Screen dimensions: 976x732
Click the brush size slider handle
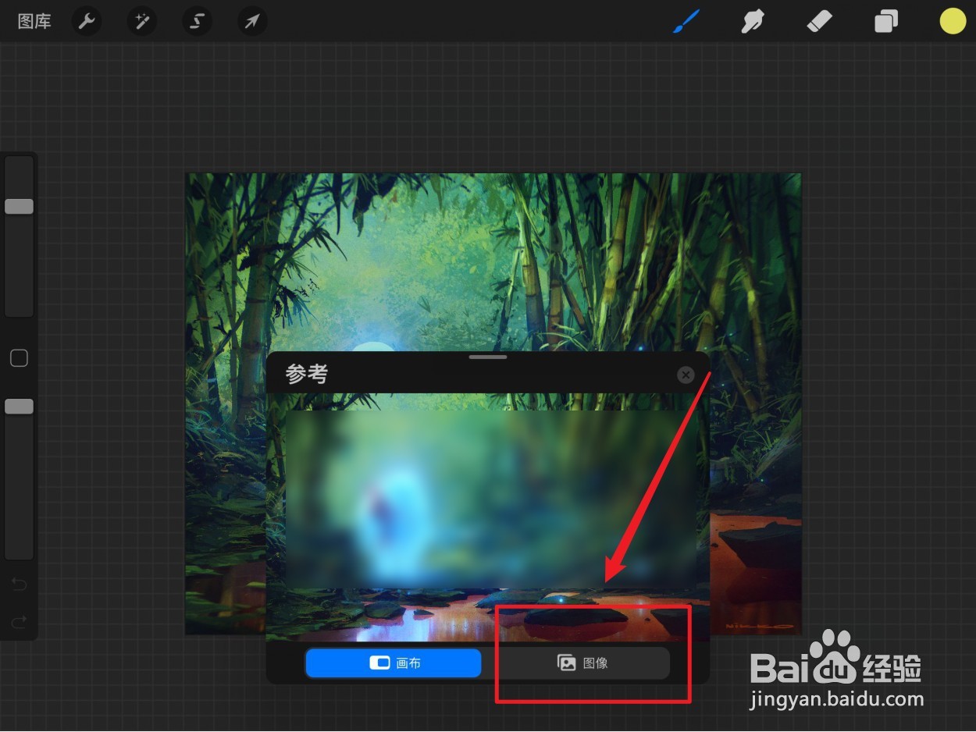19,206
